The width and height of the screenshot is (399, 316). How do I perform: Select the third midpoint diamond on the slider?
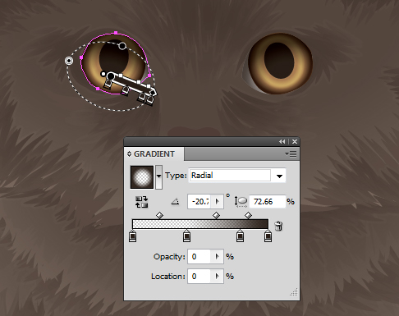click(248, 215)
